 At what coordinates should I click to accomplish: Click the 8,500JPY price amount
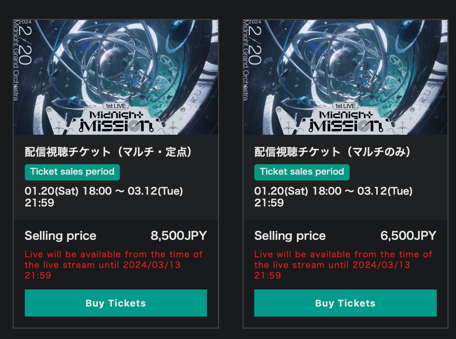(x=179, y=236)
